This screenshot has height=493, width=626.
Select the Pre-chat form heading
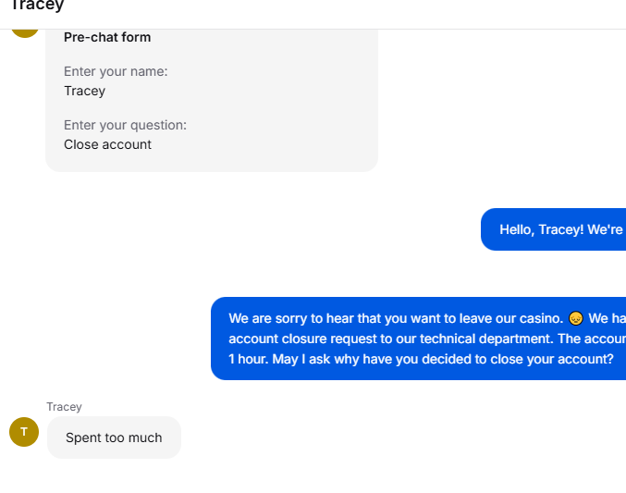click(x=107, y=37)
